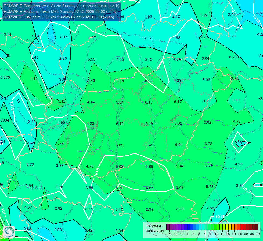263x241 pixels.
Task: Click the 2.73 temperature value
Action: click(x=235, y=79)
